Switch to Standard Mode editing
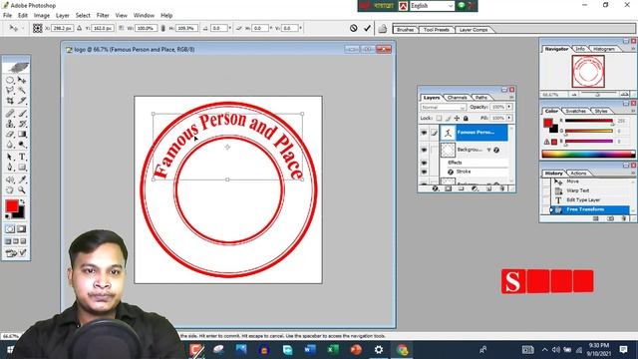Screen dimensions: 638x359 click(x=10, y=229)
